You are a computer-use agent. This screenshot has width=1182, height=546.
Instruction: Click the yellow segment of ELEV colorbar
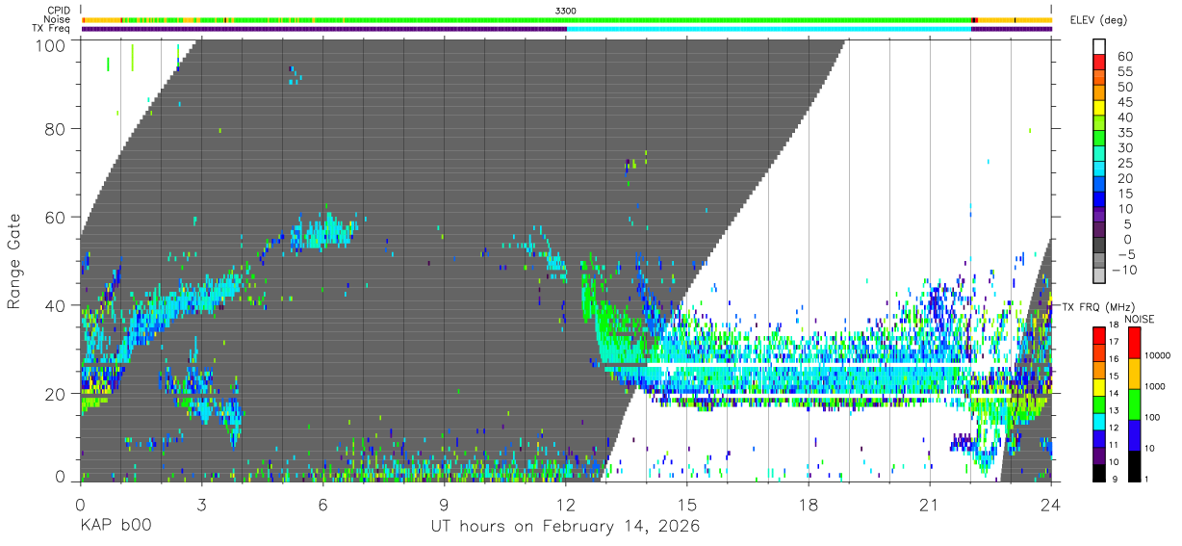pos(1101,108)
